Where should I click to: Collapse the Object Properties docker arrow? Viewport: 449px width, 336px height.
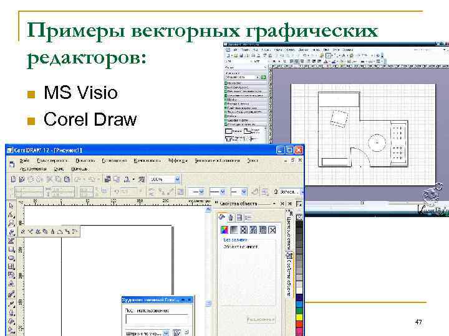click(x=274, y=203)
